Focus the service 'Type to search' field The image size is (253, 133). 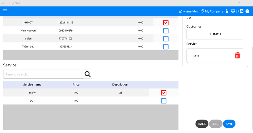coord(43,74)
